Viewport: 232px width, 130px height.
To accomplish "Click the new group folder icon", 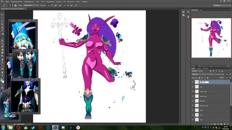I will 221,124.
